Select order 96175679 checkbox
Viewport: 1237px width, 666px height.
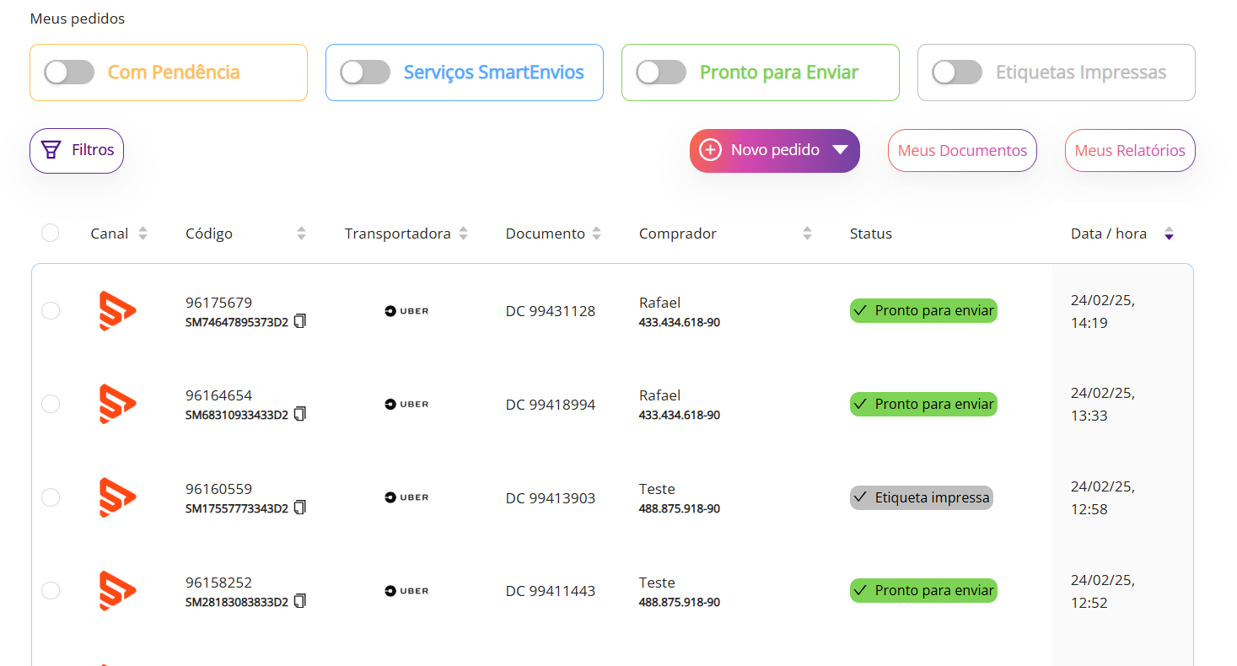point(51,311)
